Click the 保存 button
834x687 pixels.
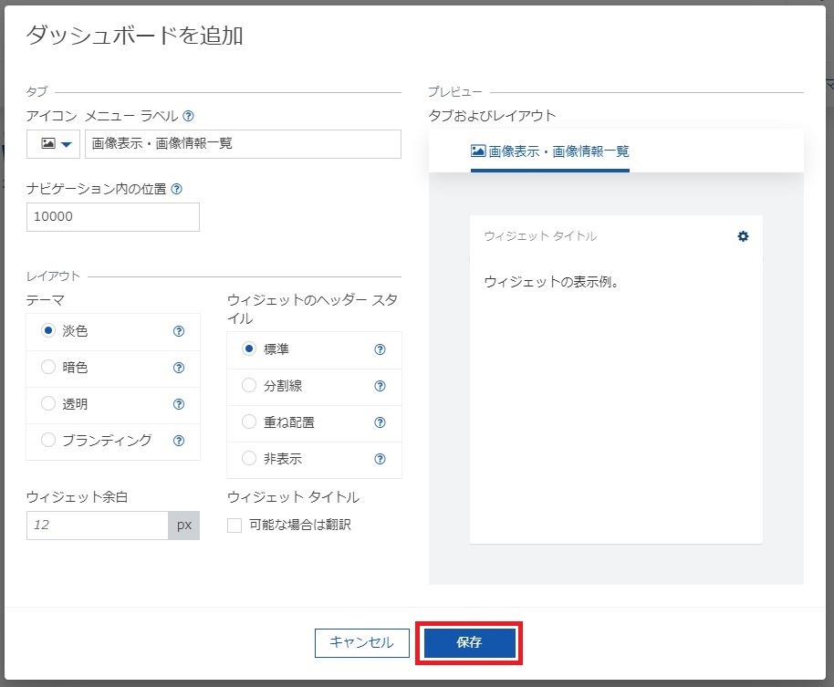(x=468, y=642)
